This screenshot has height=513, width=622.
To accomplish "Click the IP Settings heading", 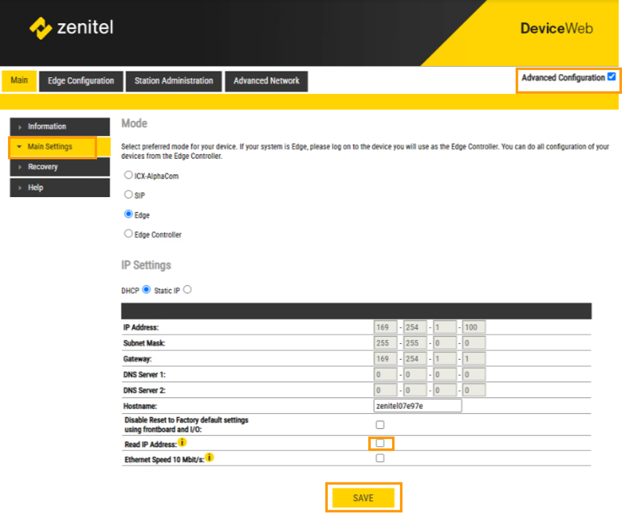I will tap(146, 265).
